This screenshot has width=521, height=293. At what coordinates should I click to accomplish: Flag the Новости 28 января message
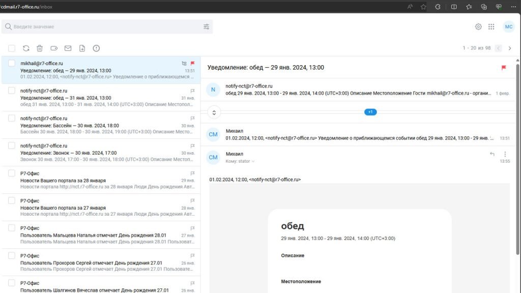pyautogui.click(x=192, y=173)
